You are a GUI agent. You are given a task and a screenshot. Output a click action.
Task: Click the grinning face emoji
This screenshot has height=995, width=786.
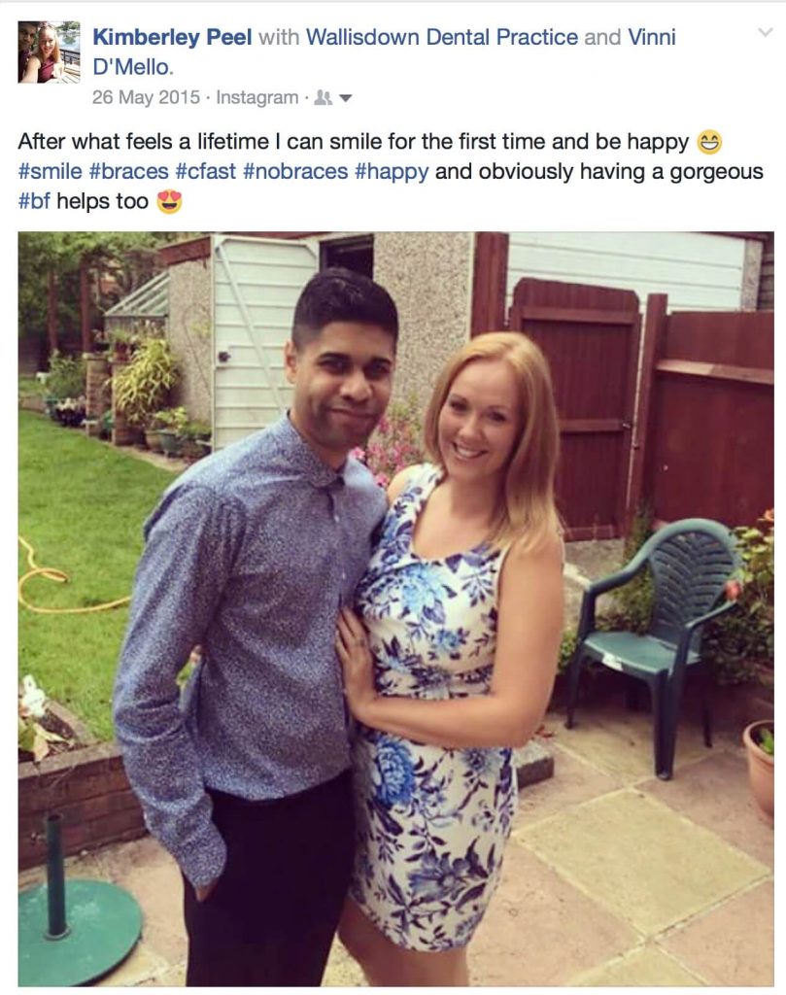click(x=709, y=142)
